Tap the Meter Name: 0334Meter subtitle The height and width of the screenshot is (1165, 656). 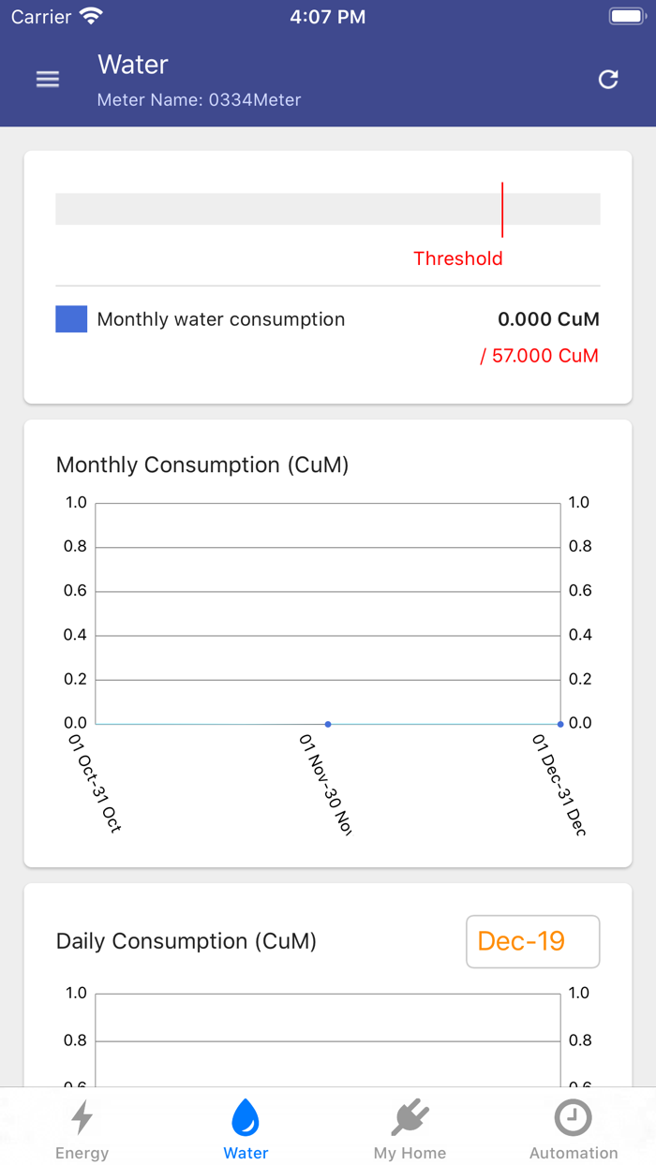point(199,99)
